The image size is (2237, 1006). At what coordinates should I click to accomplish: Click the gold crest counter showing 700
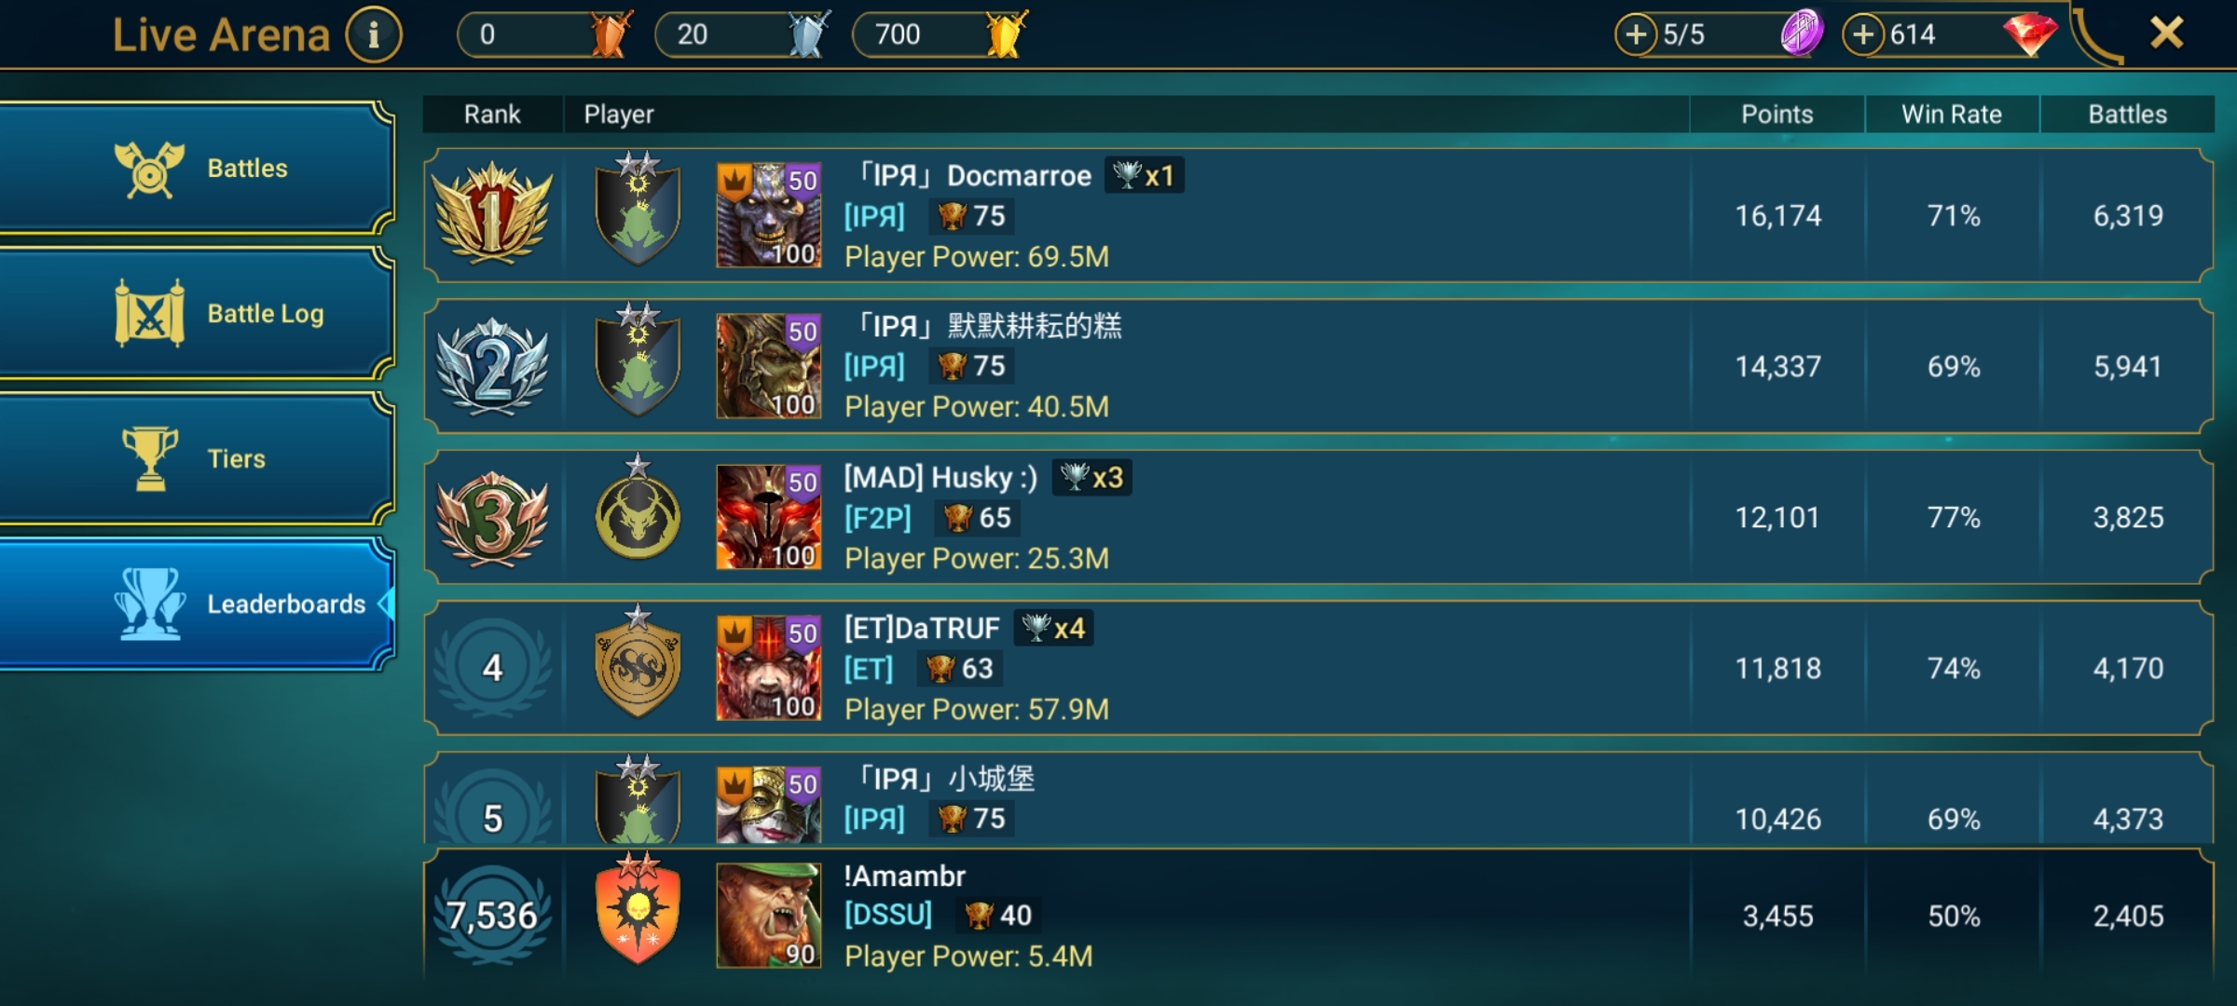[x=940, y=34]
